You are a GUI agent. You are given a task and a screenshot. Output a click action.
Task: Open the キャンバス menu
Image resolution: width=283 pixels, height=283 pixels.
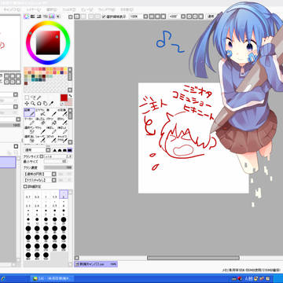pyautogui.click(x=13, y=9)
